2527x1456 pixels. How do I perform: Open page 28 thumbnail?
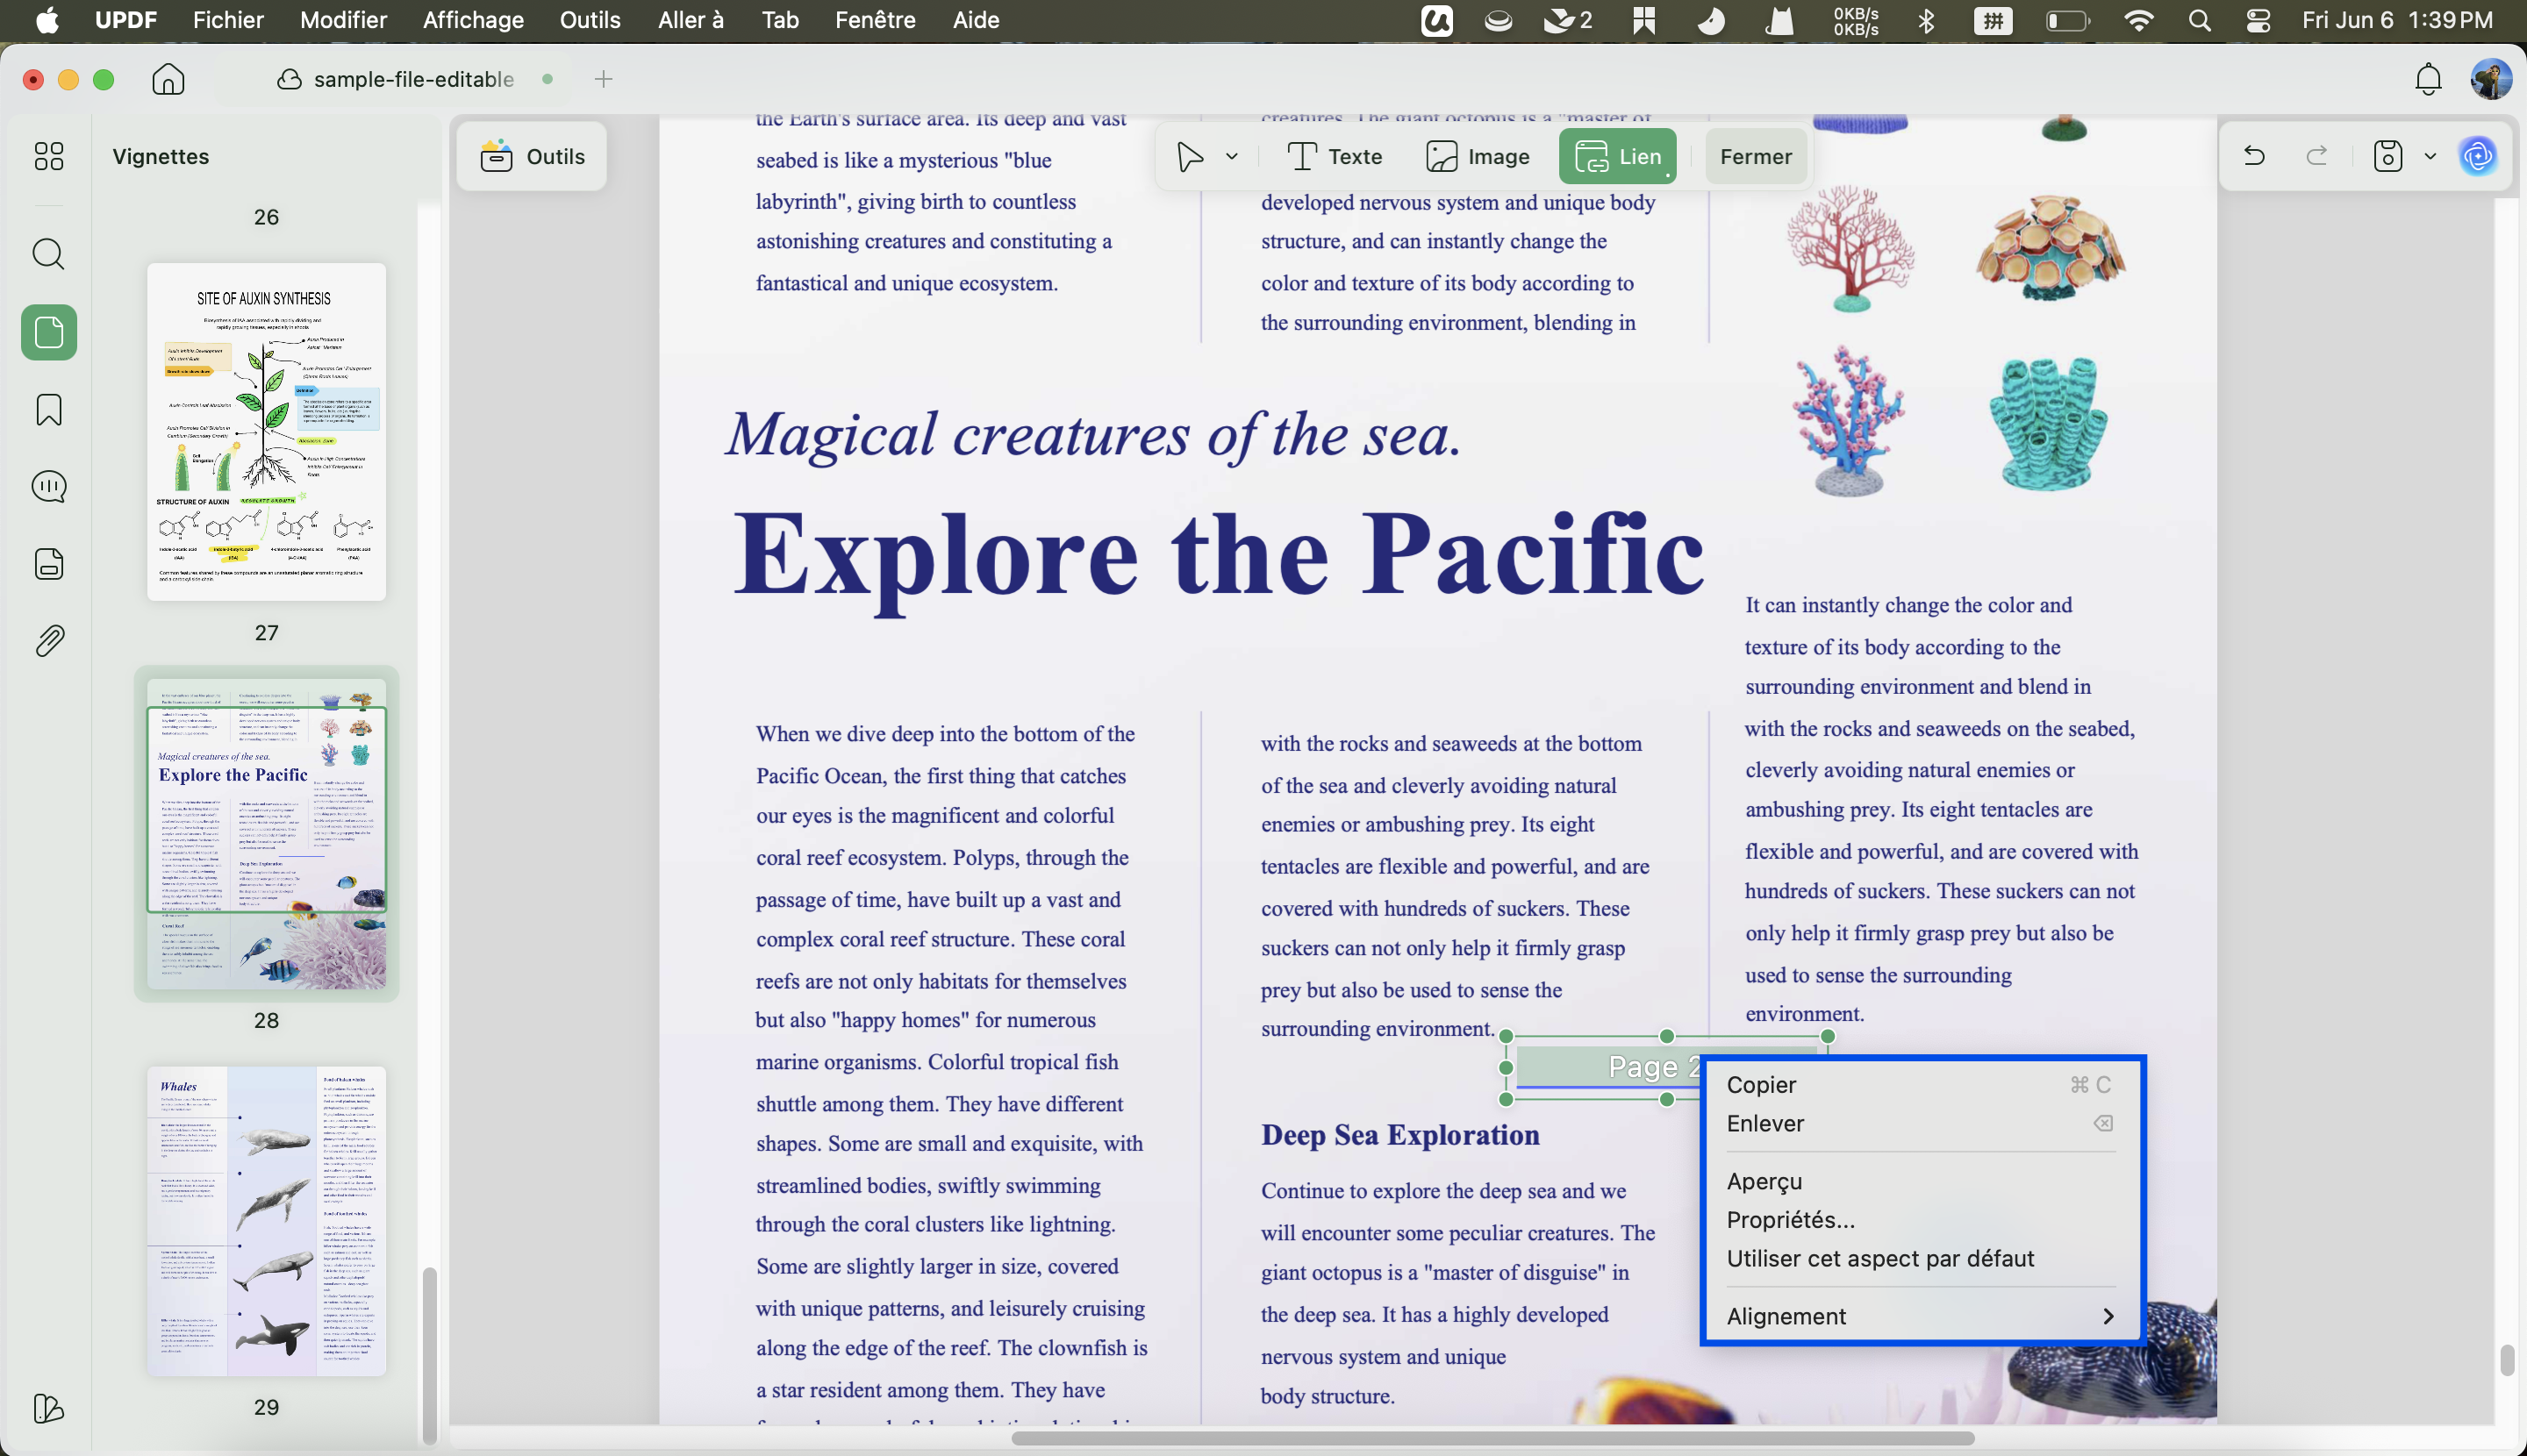[266, 834]
